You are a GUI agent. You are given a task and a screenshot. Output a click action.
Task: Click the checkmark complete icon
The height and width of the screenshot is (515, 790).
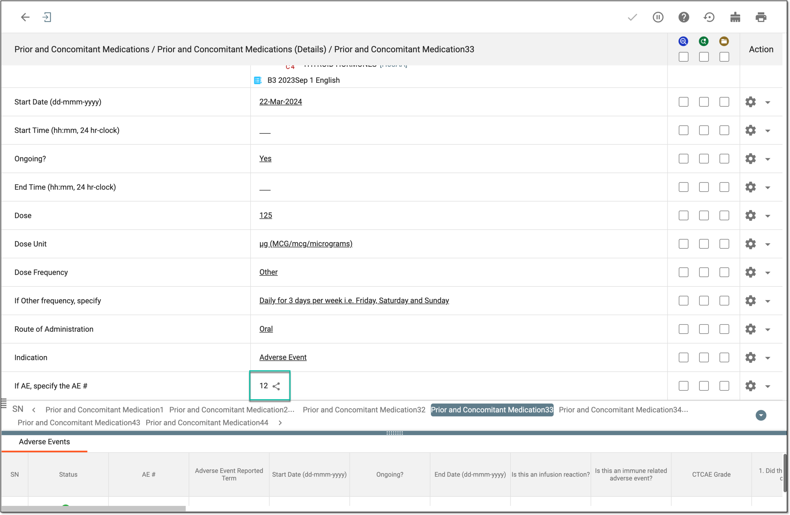[x=632, y=17]
